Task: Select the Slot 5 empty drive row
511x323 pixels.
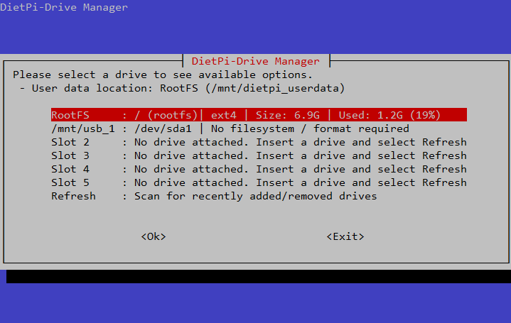Action: (259, 182)
